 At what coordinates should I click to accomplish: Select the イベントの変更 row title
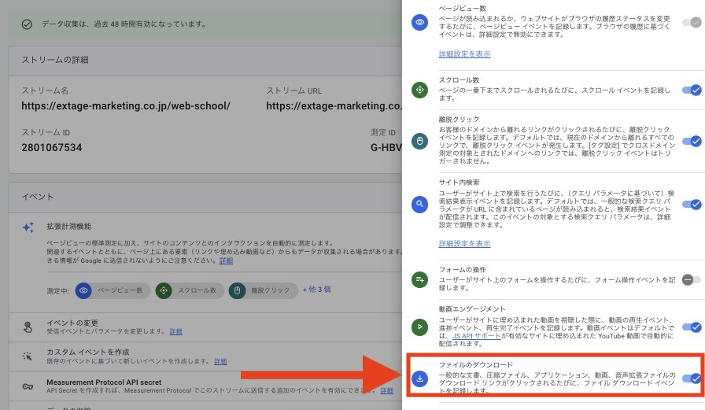pos(72,323)
